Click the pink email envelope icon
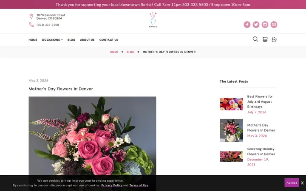Image resolution: width=306 pixels, height=191 pixels. 274,25
